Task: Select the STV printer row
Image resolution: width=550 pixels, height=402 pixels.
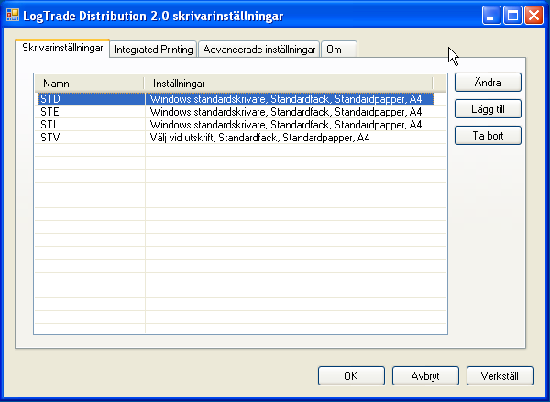Action: [236, 138]
